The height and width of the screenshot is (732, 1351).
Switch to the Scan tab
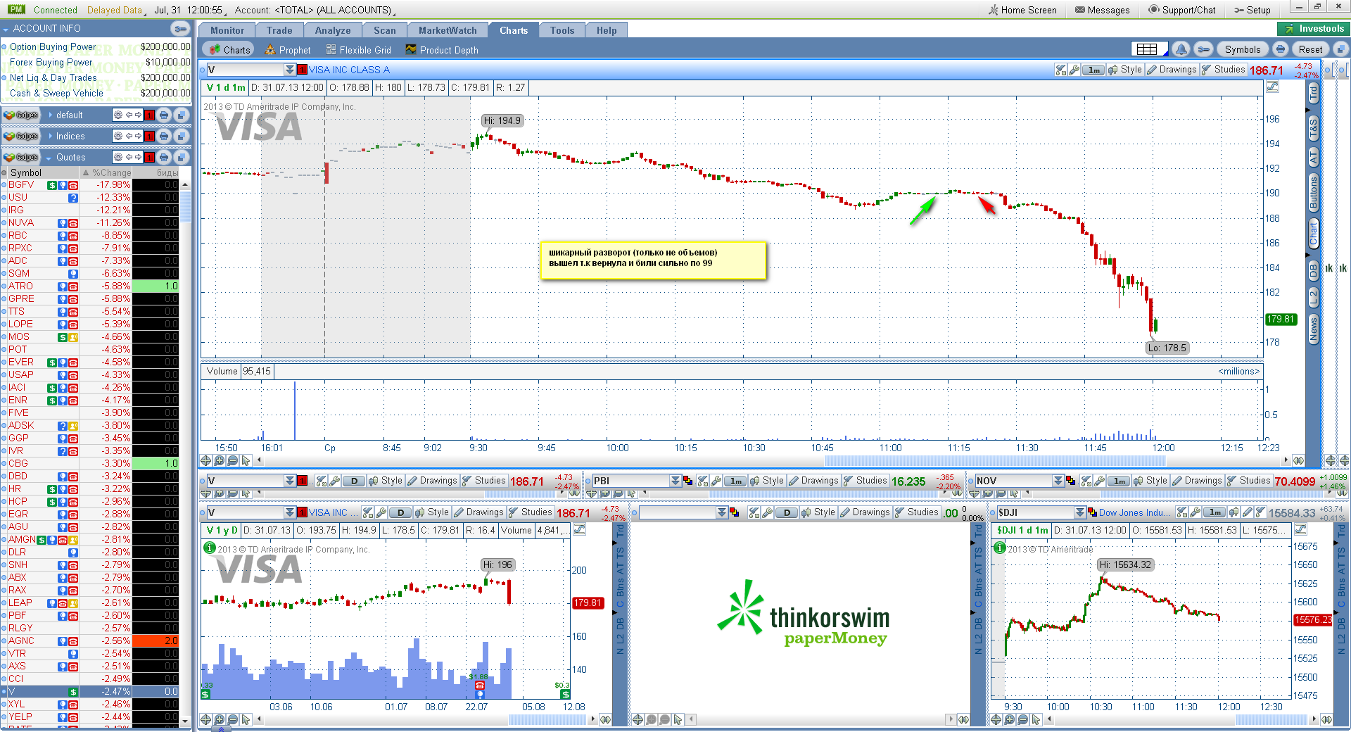[385, 30]
